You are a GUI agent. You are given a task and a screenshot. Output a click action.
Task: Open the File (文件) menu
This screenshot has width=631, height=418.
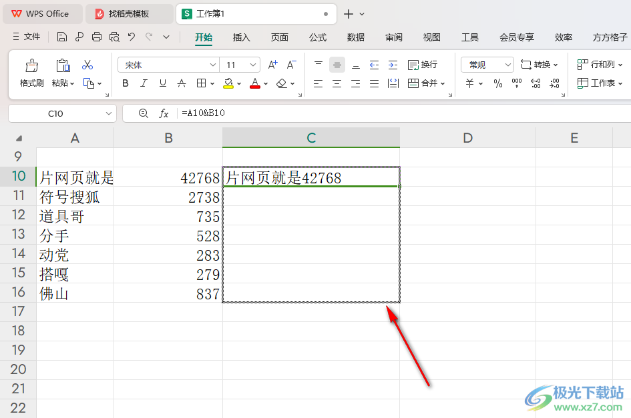27,37
